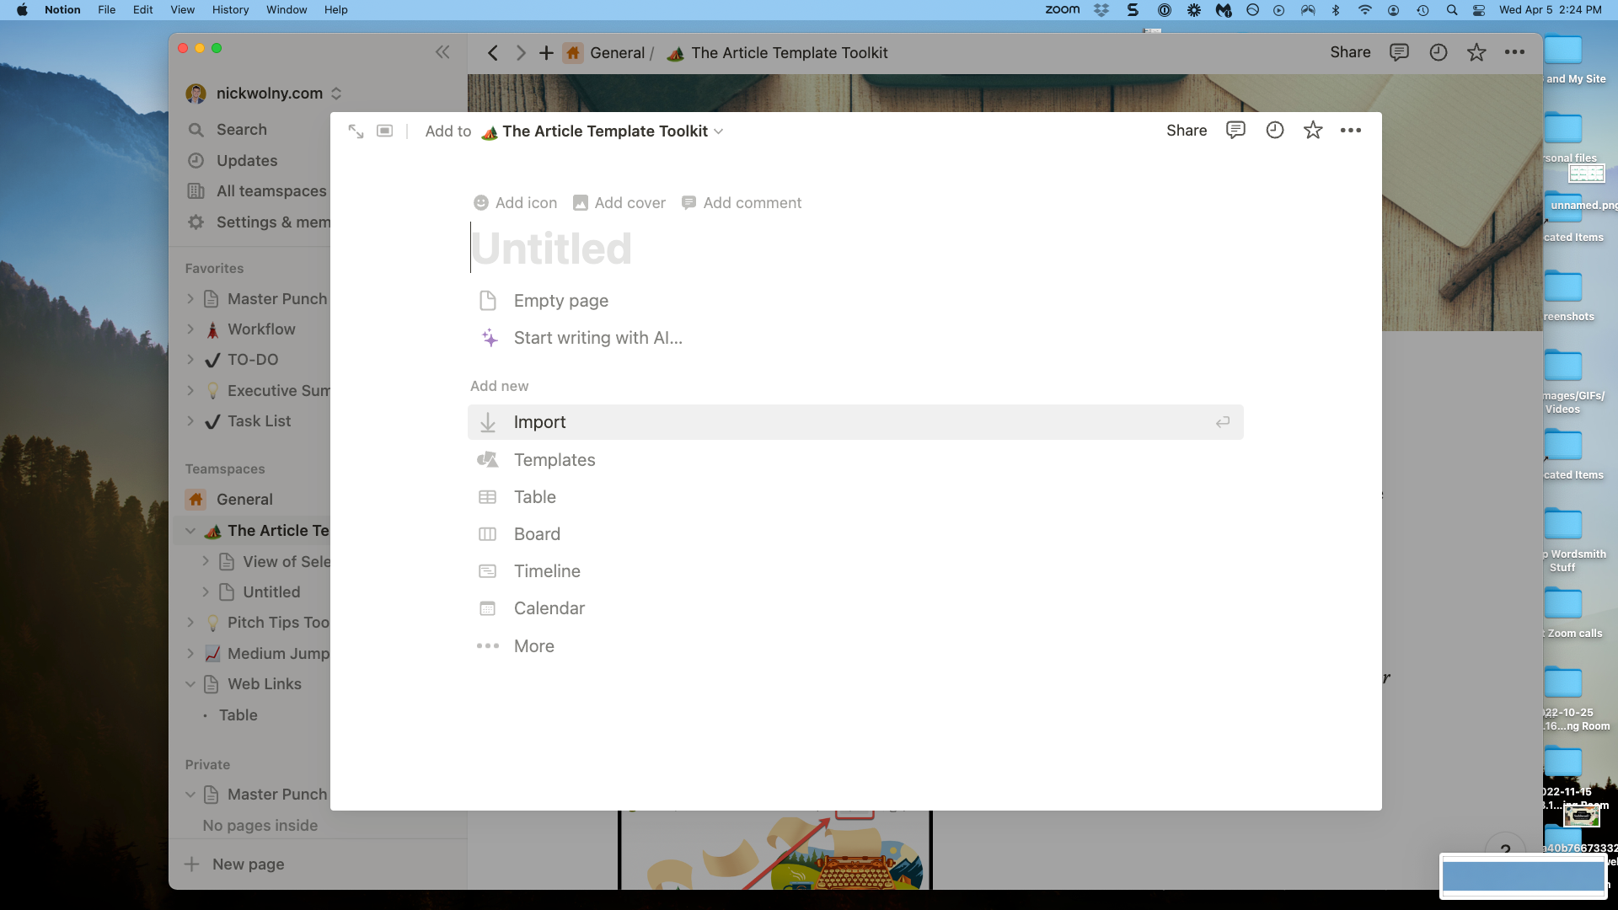The width and height of the screenshot is (1618, 910).
Task: Expand the Pitch Tips page toggle
Action: [x=190, y=623]
